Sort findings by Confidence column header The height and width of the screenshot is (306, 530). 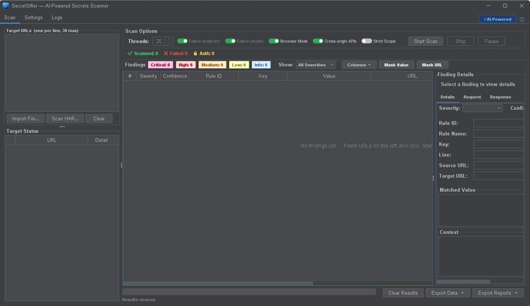(x=175, y=76)
